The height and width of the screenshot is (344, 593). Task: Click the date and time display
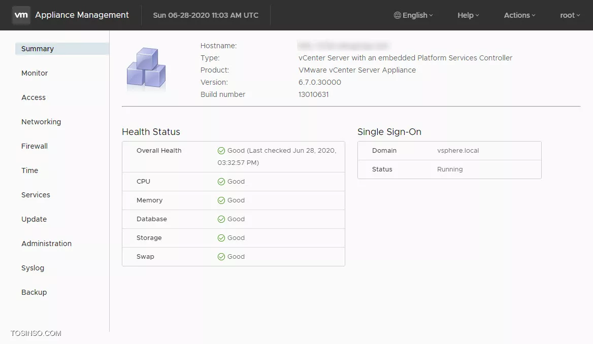click(206, 15)
